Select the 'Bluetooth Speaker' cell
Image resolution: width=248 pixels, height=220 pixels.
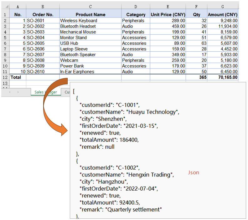pyautogui.click(x=90, y=55)
